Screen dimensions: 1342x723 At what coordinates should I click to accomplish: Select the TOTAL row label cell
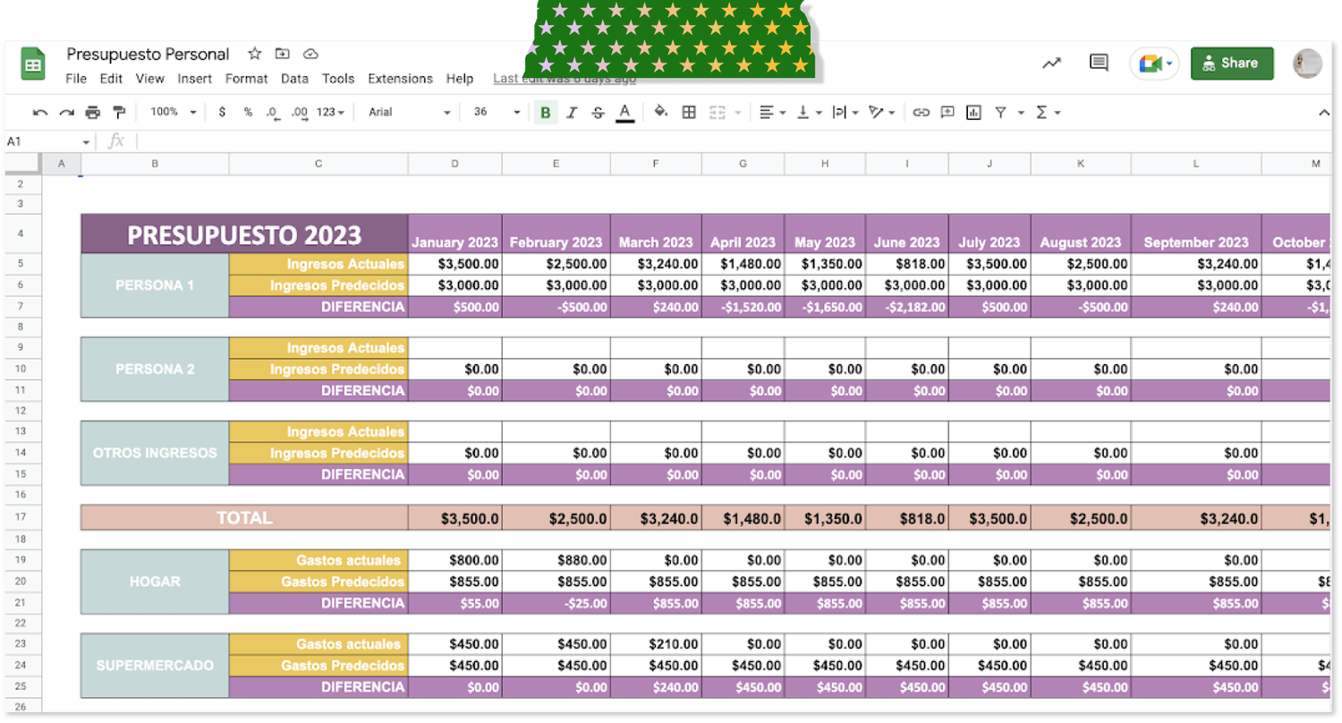coord(244,517)
